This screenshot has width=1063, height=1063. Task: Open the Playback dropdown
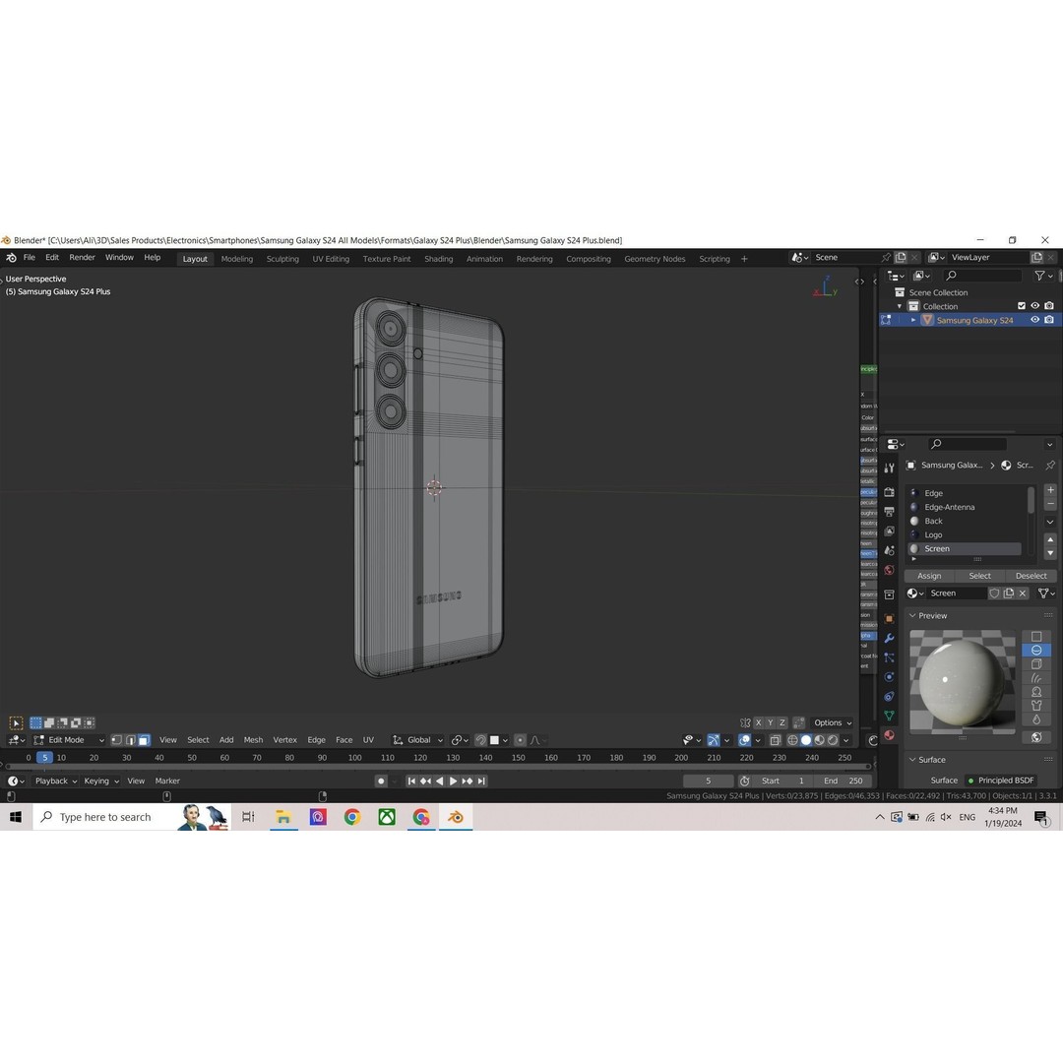click(55, 781)
